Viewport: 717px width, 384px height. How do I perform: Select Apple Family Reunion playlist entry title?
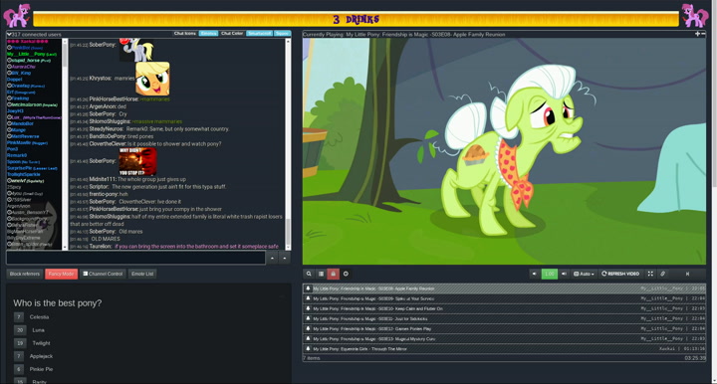373,288
